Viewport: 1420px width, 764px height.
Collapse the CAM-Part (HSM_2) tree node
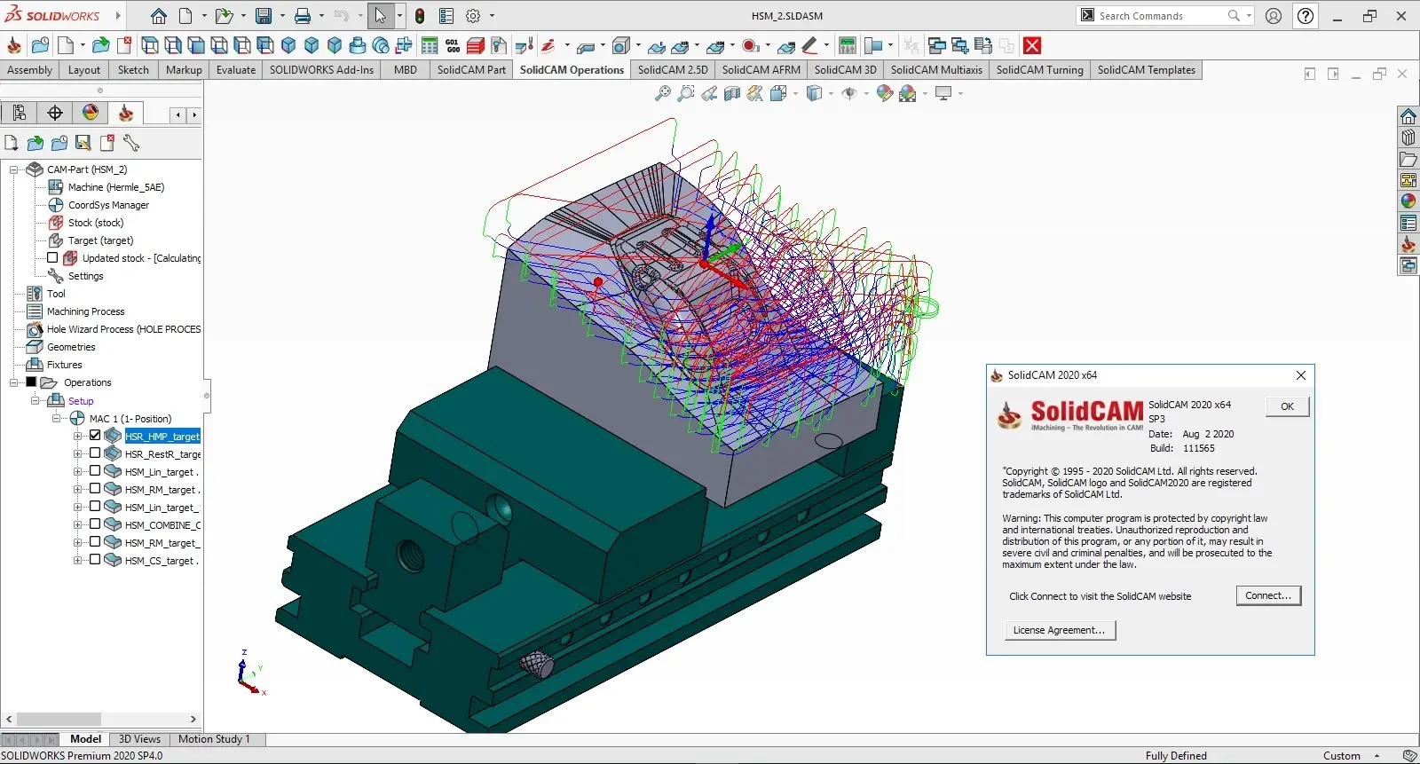(13, 169)
